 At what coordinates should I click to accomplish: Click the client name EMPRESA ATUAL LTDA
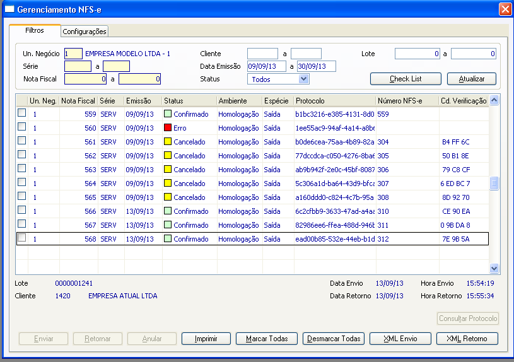tap(122, 296)
